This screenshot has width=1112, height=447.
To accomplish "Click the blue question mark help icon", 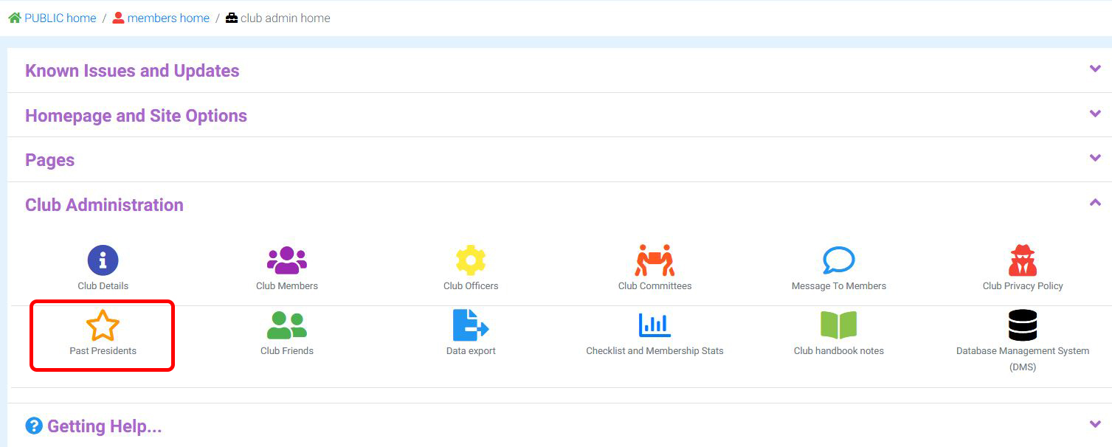I will [x=34, y=426].
